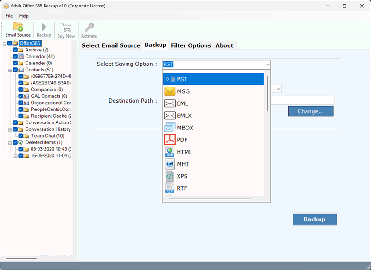This screenshot has width=371, height=270.
Task: Pick the HTML format icon
Action: click(170, 152)
